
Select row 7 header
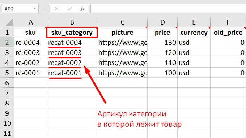click(7, 93)
